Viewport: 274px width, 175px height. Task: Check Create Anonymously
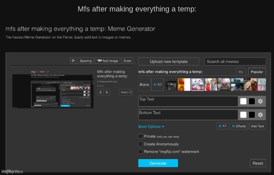pos(141,144)
